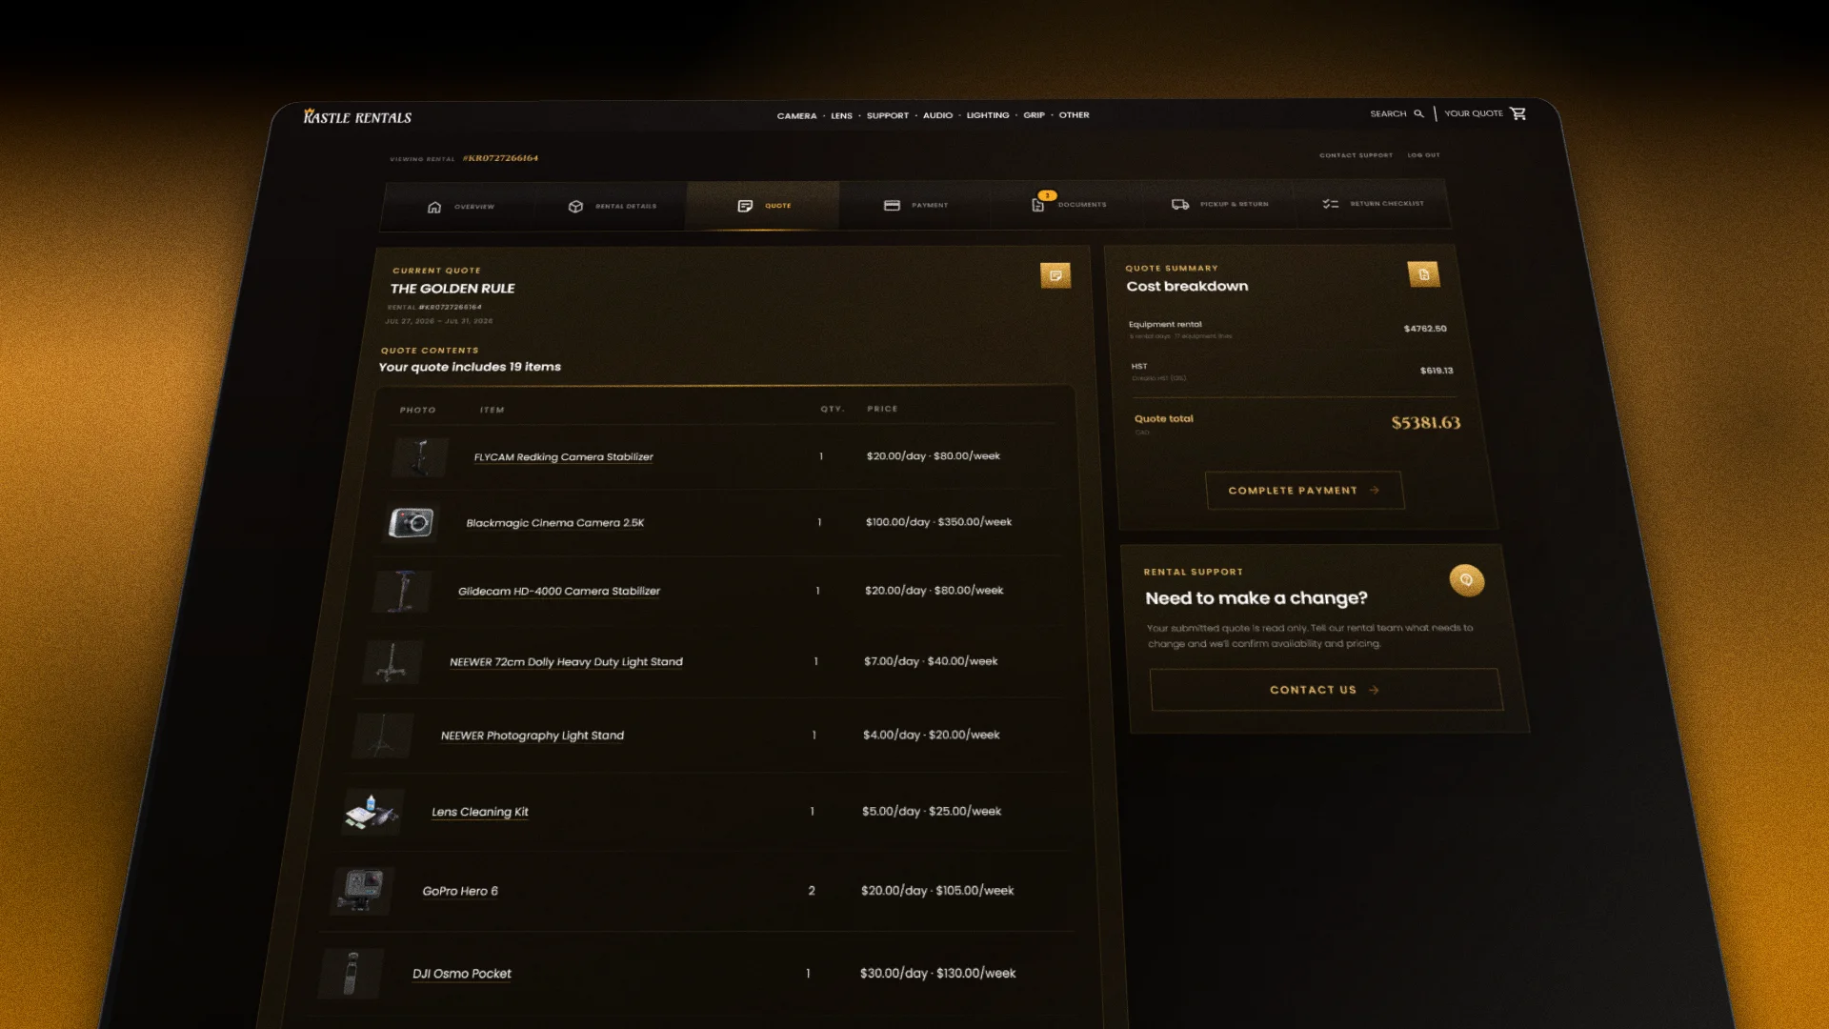Open the Lens category menu
1829x1029 pixels.
point(841,116)
